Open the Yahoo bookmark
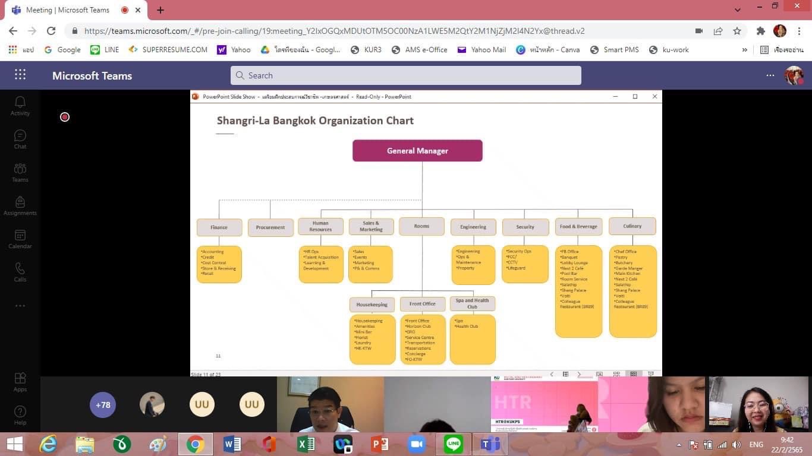 tap(234, 50)
